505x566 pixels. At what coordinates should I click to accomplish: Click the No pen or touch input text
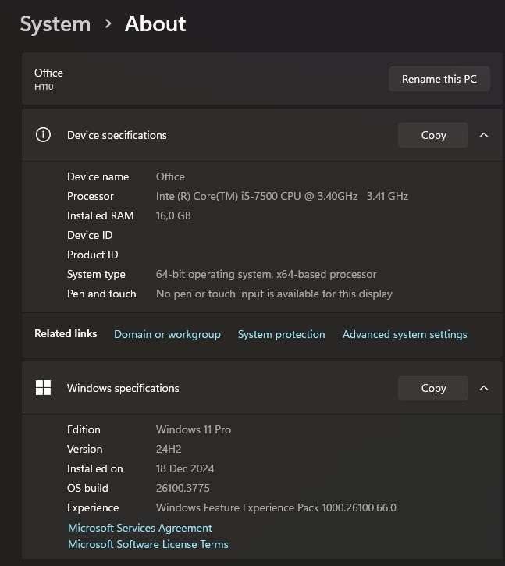pyautogui.click(x=274, y=294)
